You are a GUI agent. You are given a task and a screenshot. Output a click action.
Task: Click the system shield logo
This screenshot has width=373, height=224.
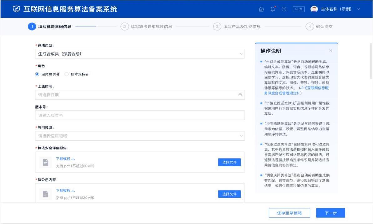[x=16, y=9]
